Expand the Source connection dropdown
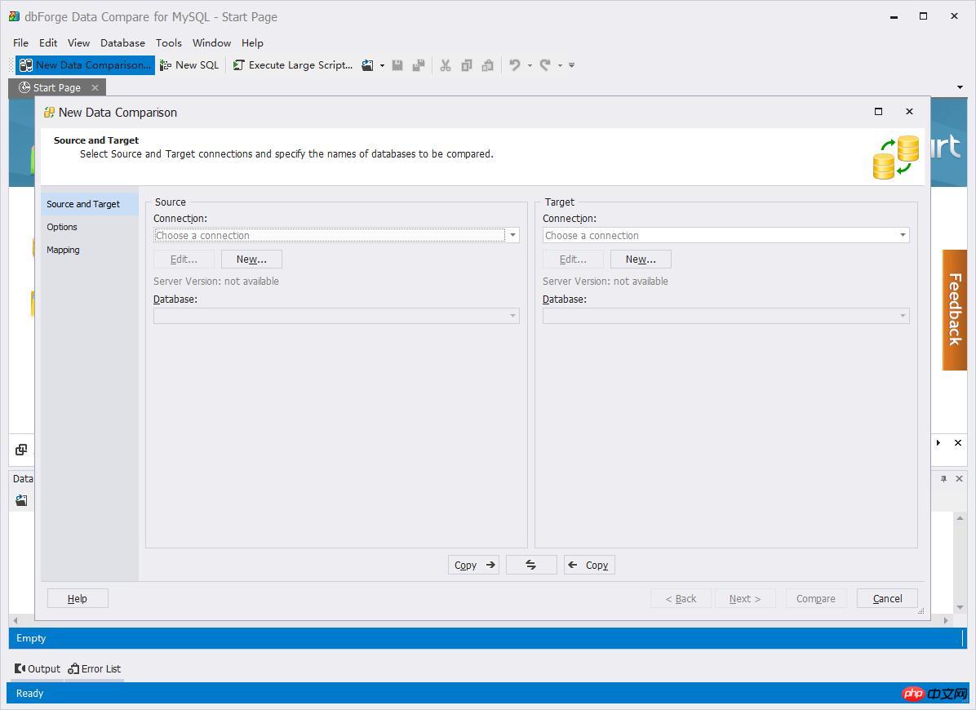 coord(512,235)
